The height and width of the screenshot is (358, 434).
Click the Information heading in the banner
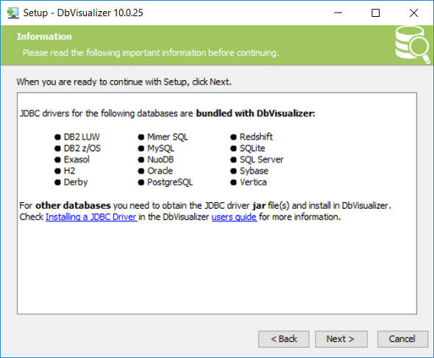(x=44, y=37)
